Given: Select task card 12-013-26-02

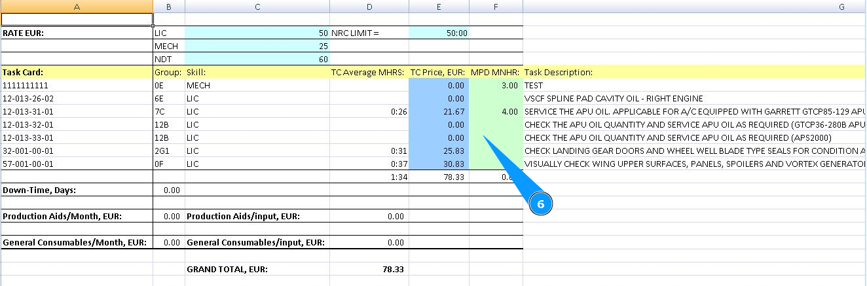Looking at the screenshot, I should click(x=77, y=98).
